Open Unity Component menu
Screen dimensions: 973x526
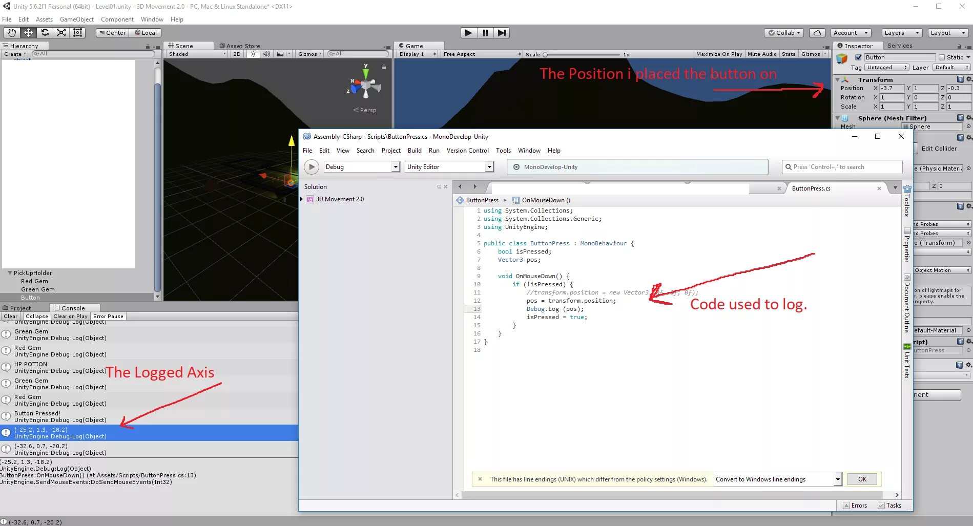117,19
